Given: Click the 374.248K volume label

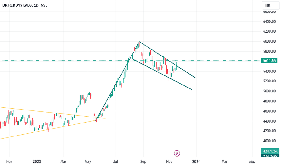Looking at the screenshot, I should click(270, 156).
